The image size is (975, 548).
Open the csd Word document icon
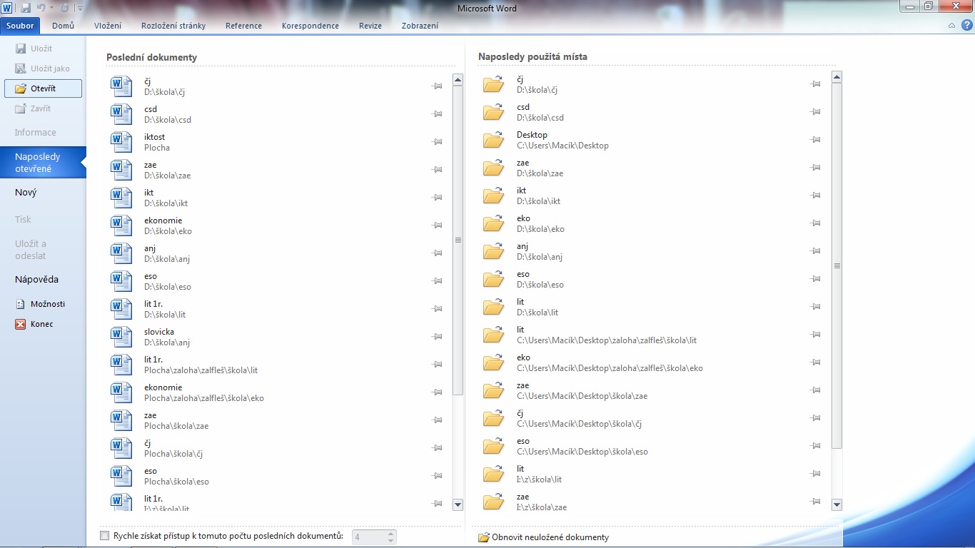(x=121, y=114)
